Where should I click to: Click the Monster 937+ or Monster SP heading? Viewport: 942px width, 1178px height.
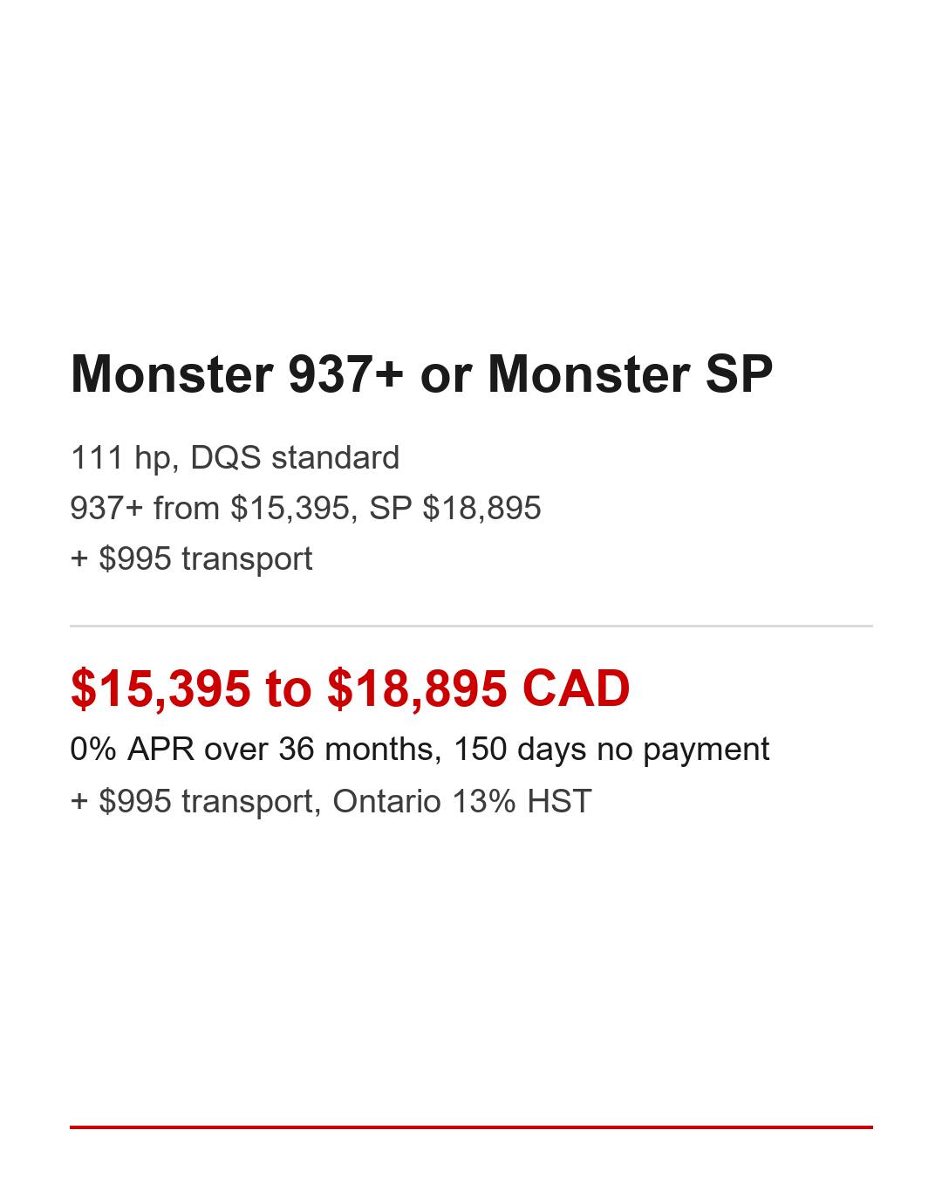(x=421, y=374)
